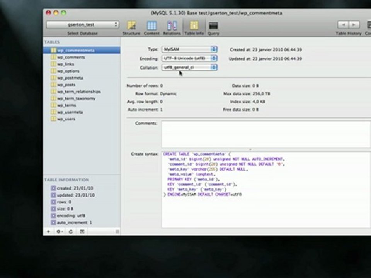Toggle the table information pane
The image size is (371, 278).
[82, 231]
